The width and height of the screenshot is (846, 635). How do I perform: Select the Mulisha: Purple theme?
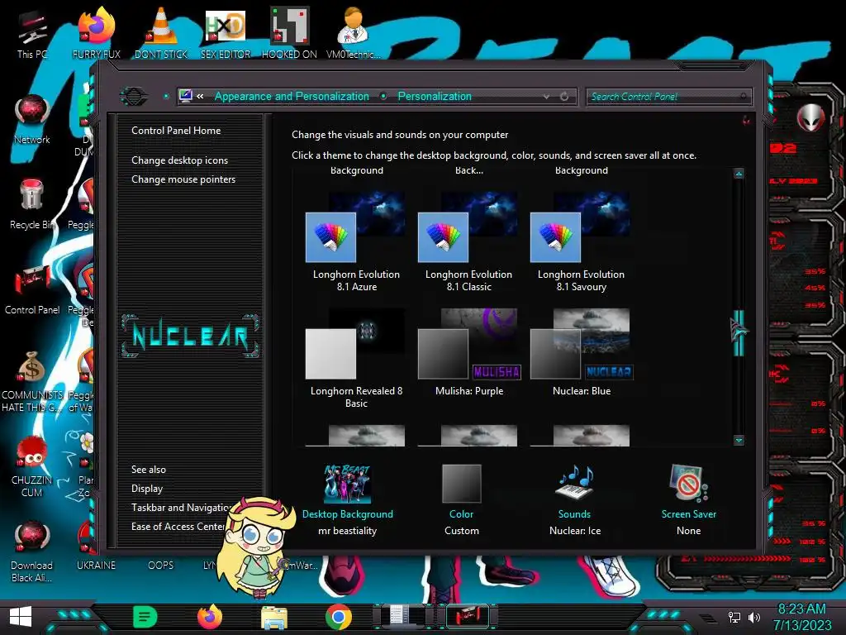468,353
